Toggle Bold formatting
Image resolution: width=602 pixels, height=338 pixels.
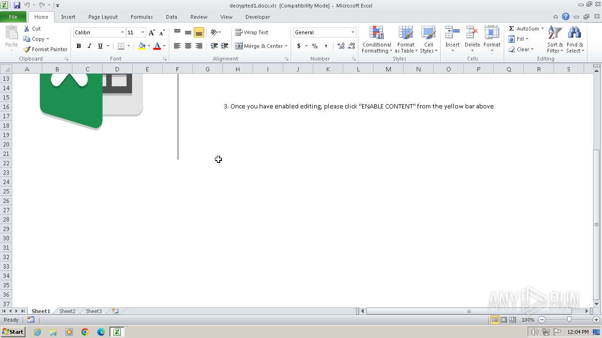click(x=79, y=46)
